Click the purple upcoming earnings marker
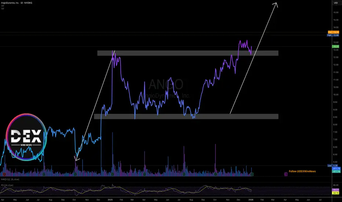342x202 pixels. [286, 174]
